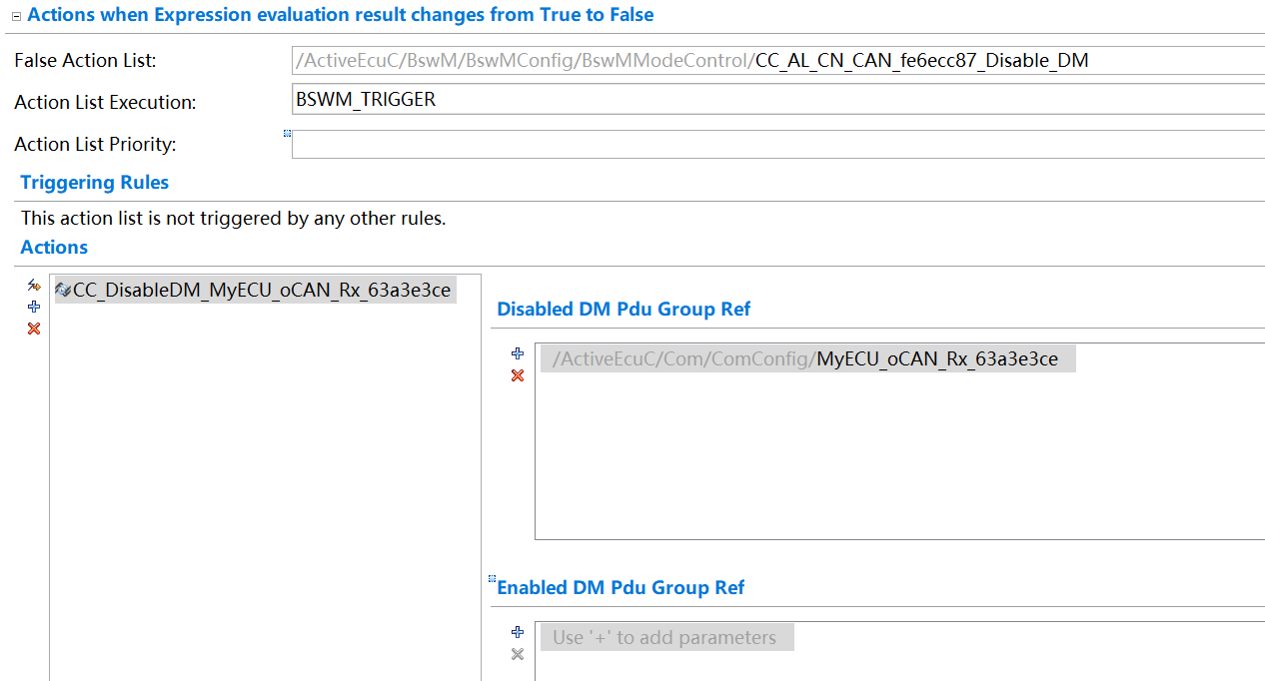Click the 'Use + to add parameters' placeholder
The height and width of the screenshot is (681, 1265).
tap(666, 637)
